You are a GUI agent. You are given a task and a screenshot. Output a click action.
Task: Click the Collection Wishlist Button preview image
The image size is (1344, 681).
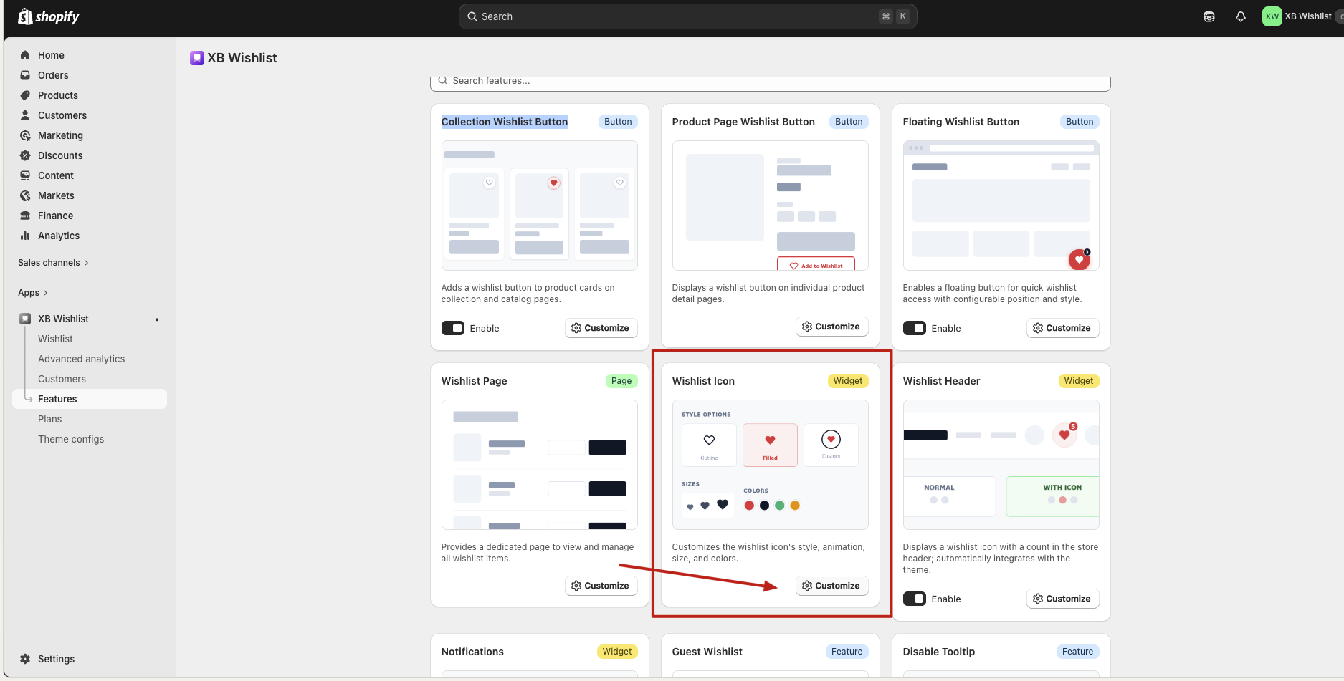click(x=539, y=206)
